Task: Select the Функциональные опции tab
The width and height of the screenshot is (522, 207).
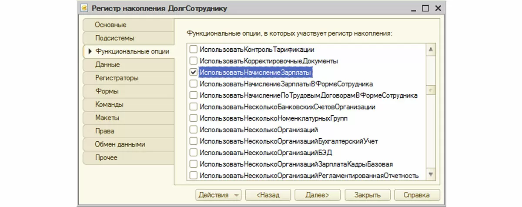Action: [x=128, y=51]
